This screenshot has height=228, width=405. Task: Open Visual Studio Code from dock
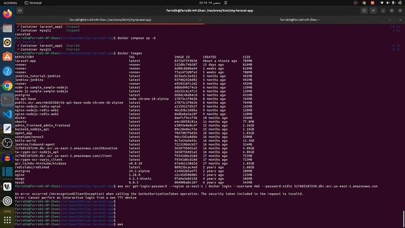(7, 114)
